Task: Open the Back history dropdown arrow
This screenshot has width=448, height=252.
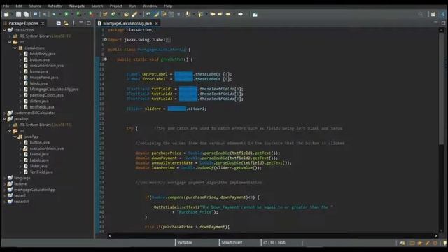Action: (234, 14)
